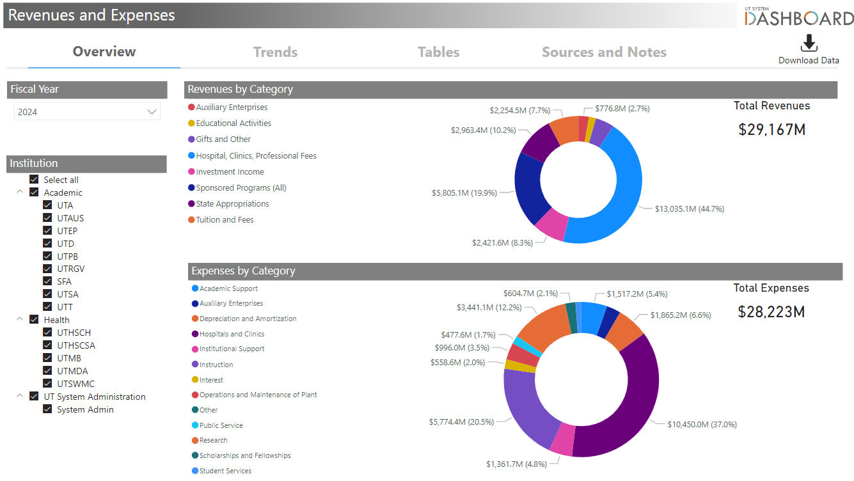Open the Fiscal Year 2024 dropdown
This screenshot has width=854, height=481.
[87, 112]
